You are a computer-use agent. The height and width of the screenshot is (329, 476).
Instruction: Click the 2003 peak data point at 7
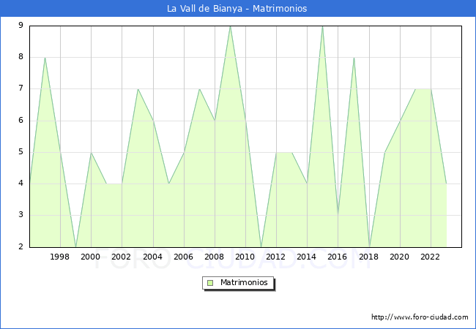tap(138, 89)
